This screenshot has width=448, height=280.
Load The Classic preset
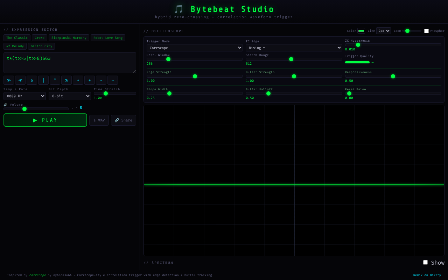click(17, 38)
